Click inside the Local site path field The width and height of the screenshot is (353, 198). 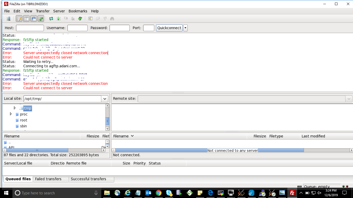[62, 99]
